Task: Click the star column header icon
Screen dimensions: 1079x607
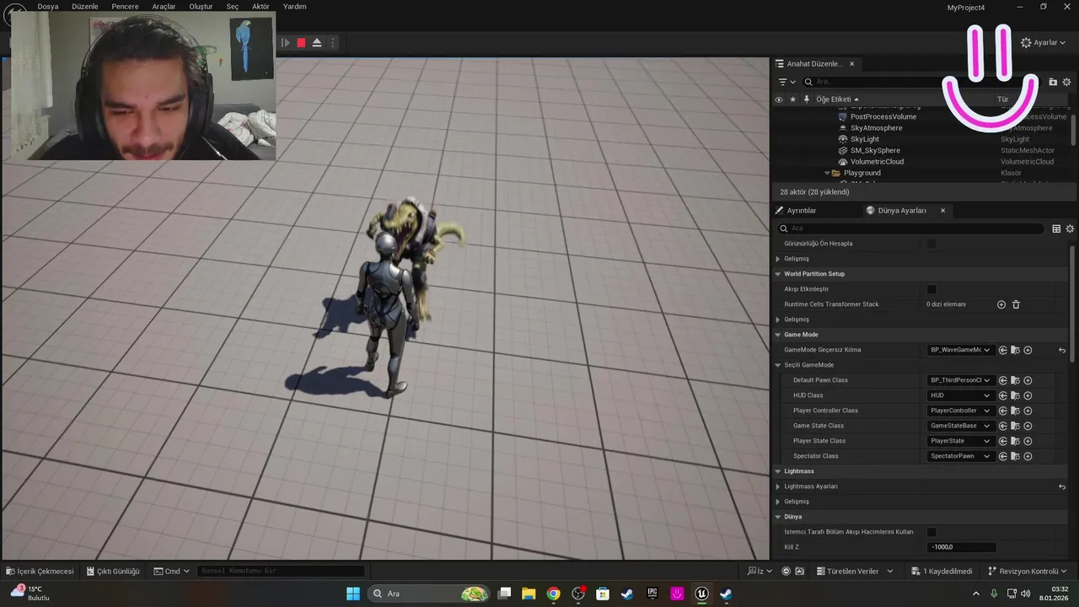Action: click(792, 99)
